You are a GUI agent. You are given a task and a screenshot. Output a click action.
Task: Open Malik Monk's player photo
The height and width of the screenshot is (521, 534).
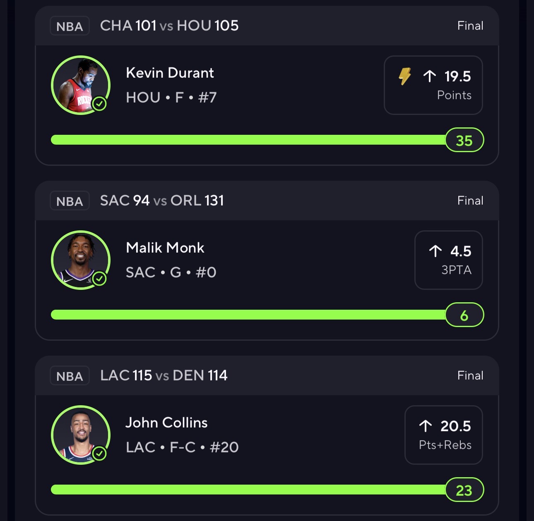pos(80,260)
